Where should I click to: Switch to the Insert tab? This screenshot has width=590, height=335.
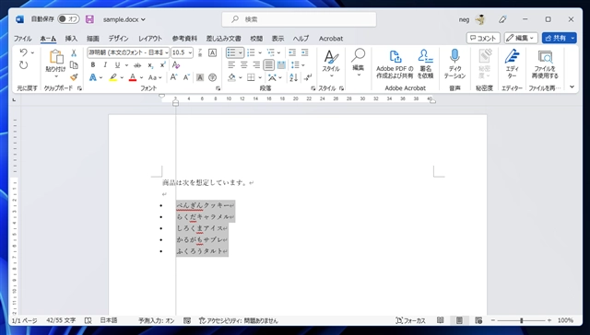[71, 39]
